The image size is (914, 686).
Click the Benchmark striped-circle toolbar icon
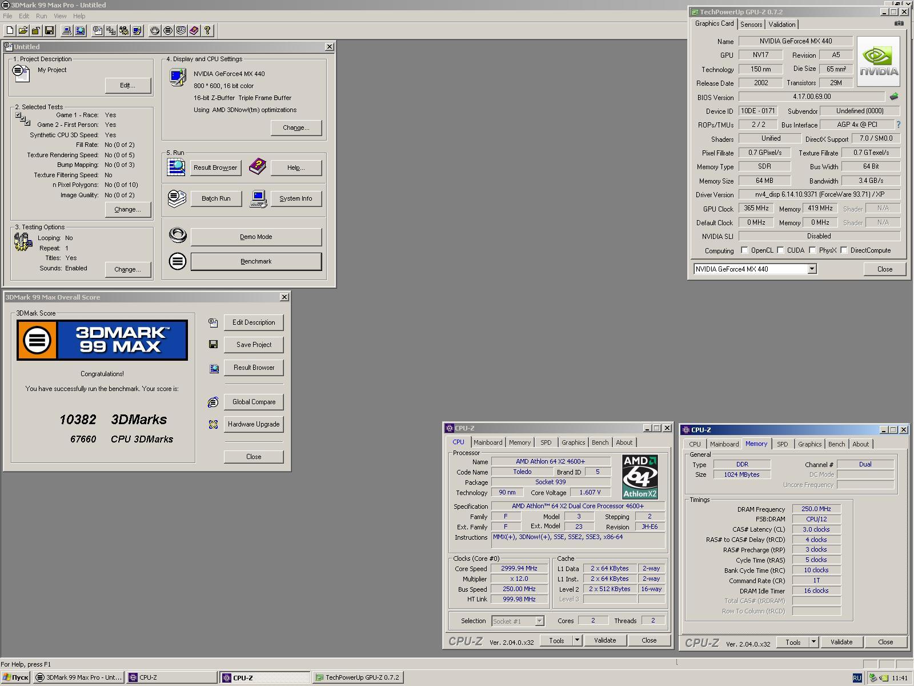(x=168, y=31)
